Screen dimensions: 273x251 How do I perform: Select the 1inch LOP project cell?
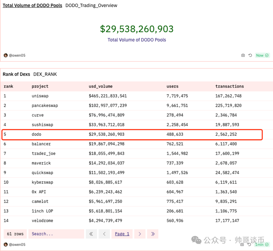[x=42, y=211]
